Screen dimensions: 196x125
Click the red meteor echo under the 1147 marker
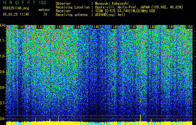[x=141, y=100]
